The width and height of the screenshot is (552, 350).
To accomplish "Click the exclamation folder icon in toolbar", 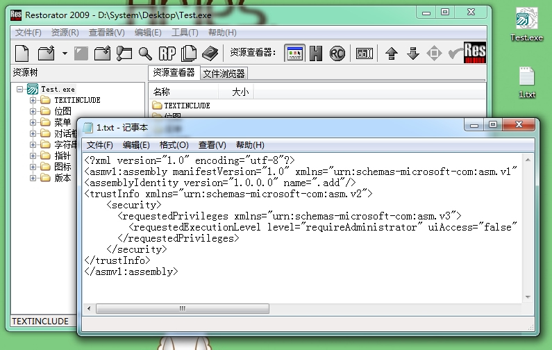I will tap(124, 53).
